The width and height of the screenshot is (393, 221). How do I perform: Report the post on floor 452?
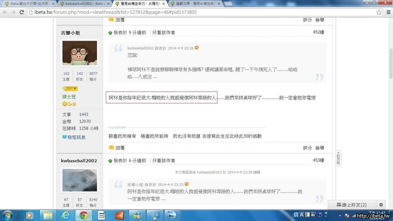tap(320, 148)
